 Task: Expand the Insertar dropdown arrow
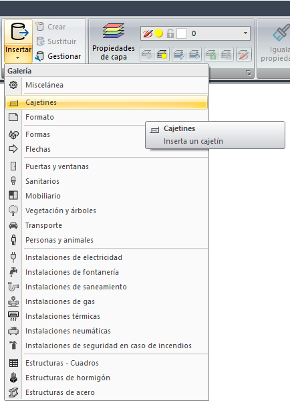(x=18, y=58)
